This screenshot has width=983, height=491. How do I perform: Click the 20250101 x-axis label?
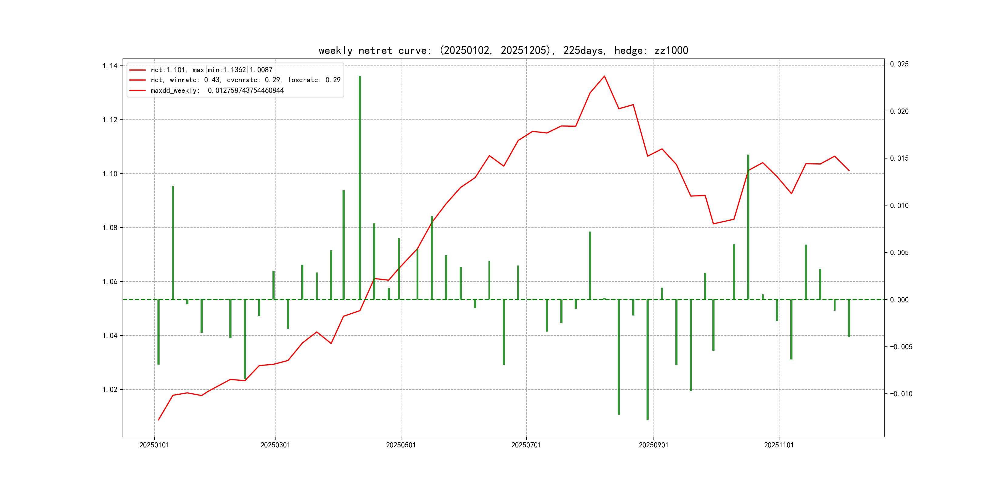(154, 445)
